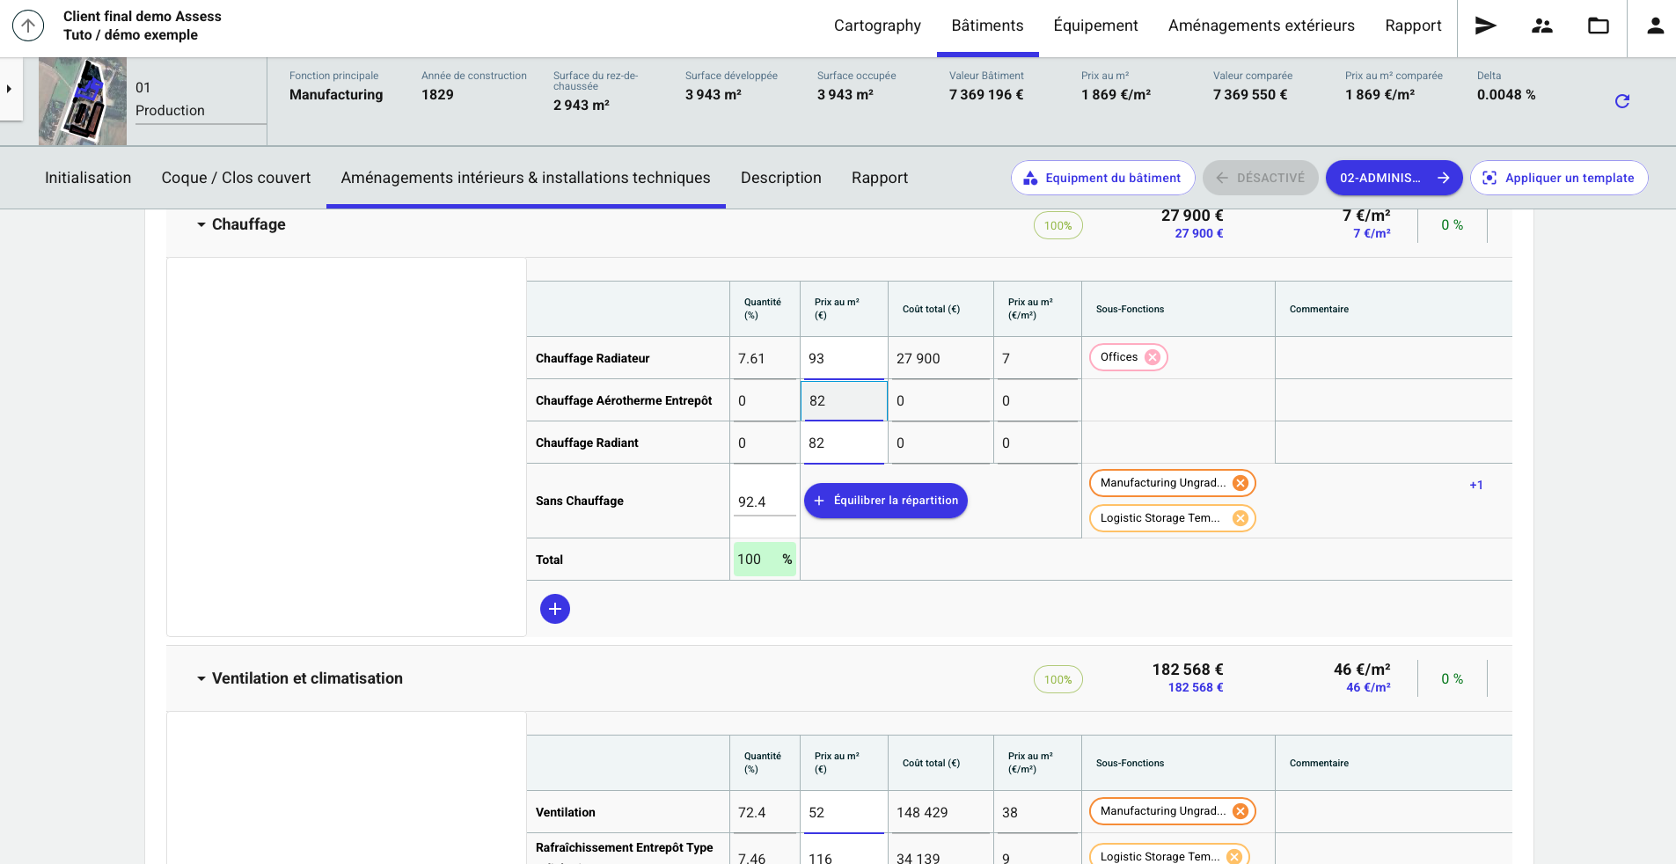Open the folder icon in header
This screenshot has width=1676, height=864.
coord(1598,26)
